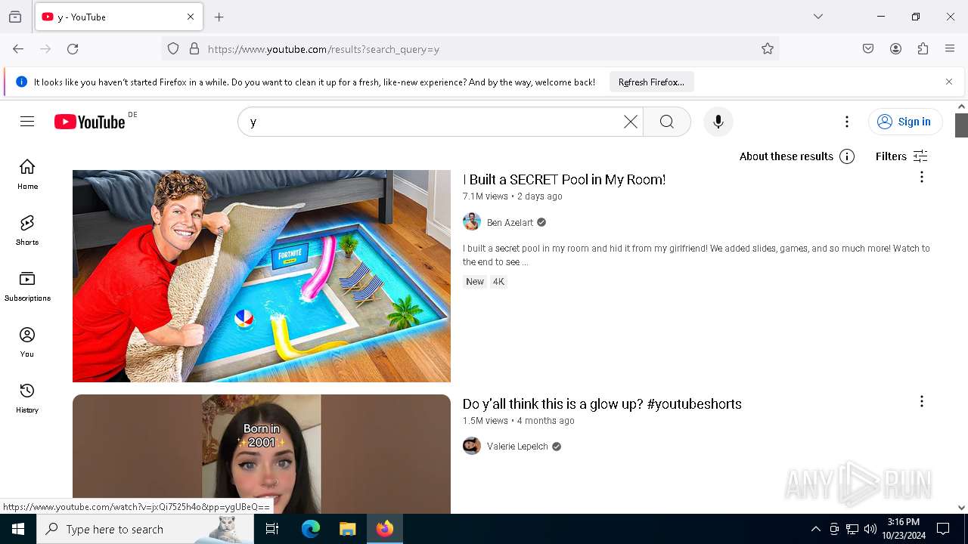Open Shorts in the sidebar
The image size is (968, 544).
pyautogui.click(x=27, y=230)
